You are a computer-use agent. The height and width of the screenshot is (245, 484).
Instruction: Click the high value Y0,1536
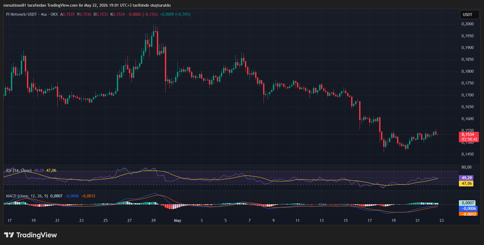pyautogui.click(x=84, y=14)
